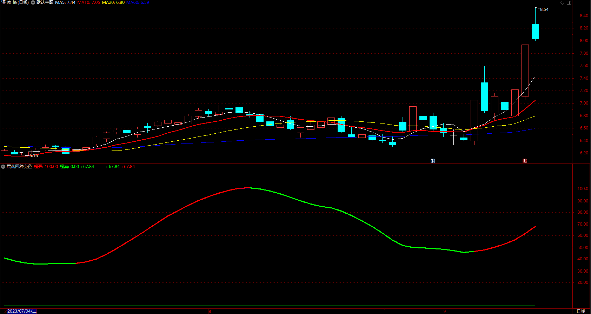Click the 默认主图 main chart label
The image size is (591, 314).
coord(45,2)
